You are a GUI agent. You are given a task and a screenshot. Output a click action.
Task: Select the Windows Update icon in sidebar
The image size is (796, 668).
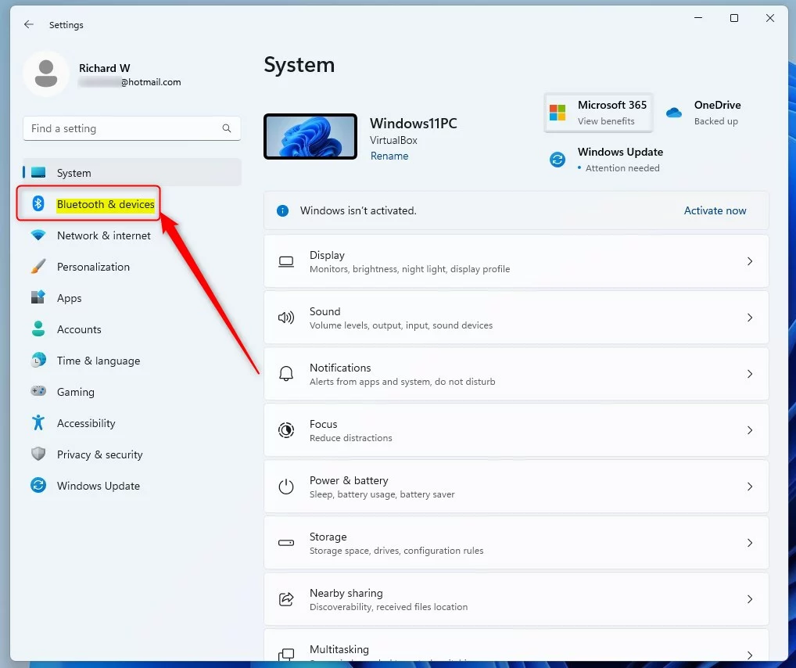click(x=38, y=486)
